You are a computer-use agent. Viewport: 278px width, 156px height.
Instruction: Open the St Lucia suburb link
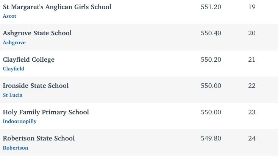coord(12,95)
